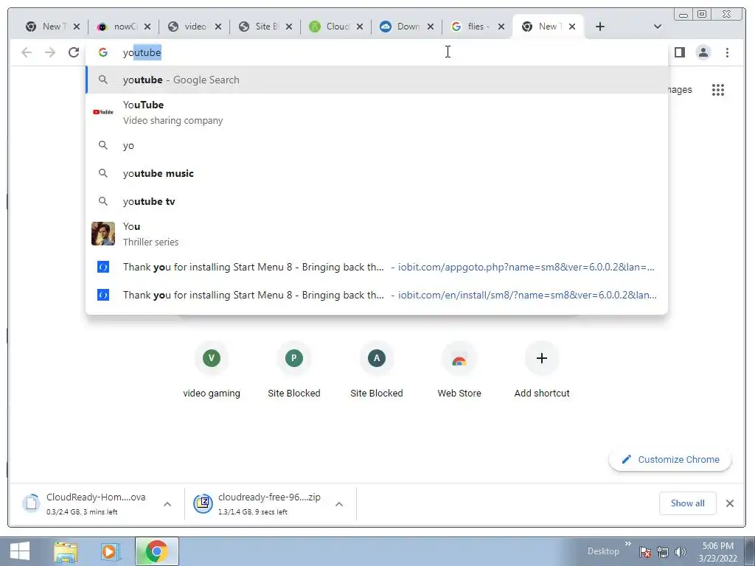Open File Explorer from the taskbar

tap(66, 551)
